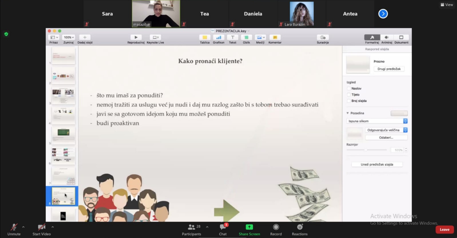Screen dimensions: 457x238
Task: Click the Pozadina color swatch
Action: tap(399, 113)
